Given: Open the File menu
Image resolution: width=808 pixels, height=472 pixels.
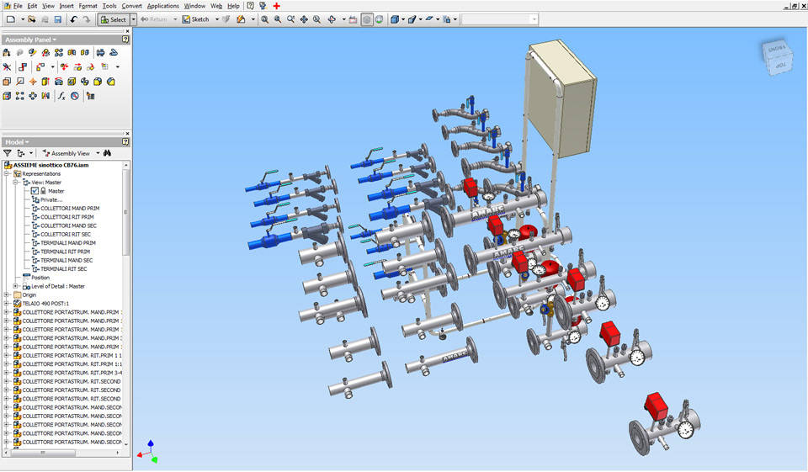Looking at the screenshot, I should point(18,6).
